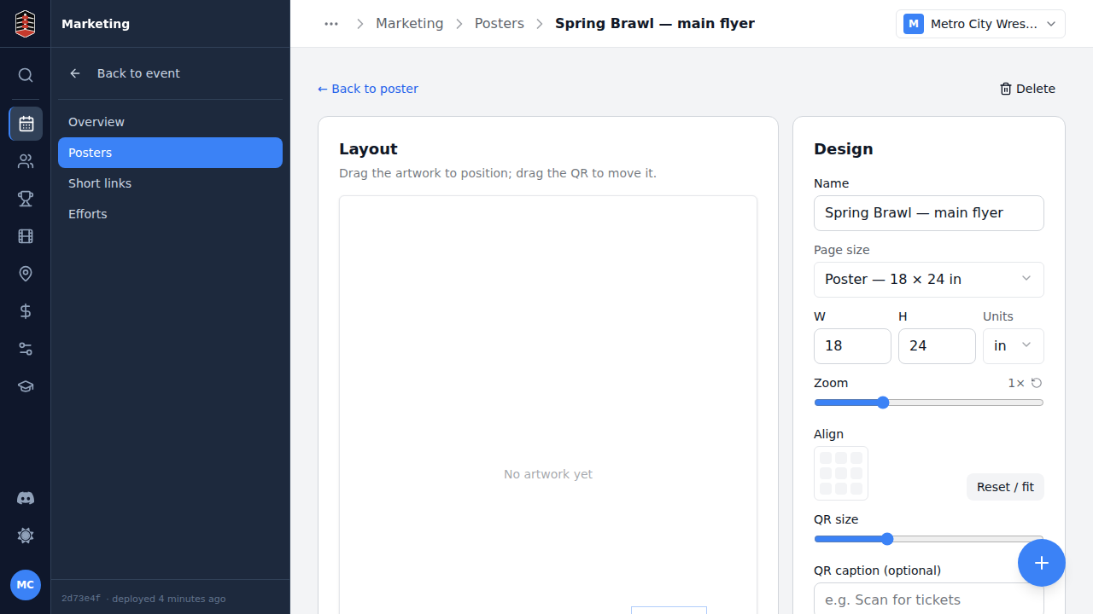Open the Metro City Wres… organization switcher
Image resolution: width=1093 pixels, height=614 pixels.
click(980, 24)
